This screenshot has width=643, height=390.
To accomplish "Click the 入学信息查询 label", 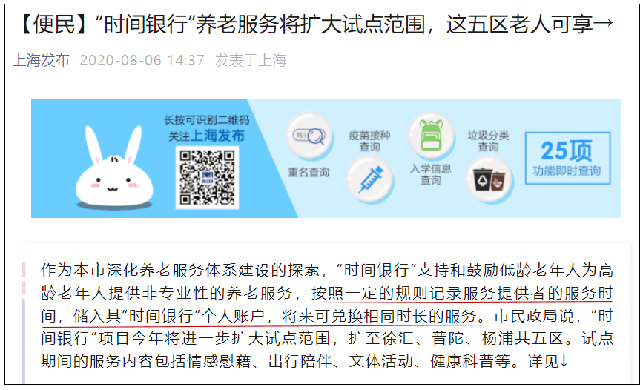I will click(431, 174).
